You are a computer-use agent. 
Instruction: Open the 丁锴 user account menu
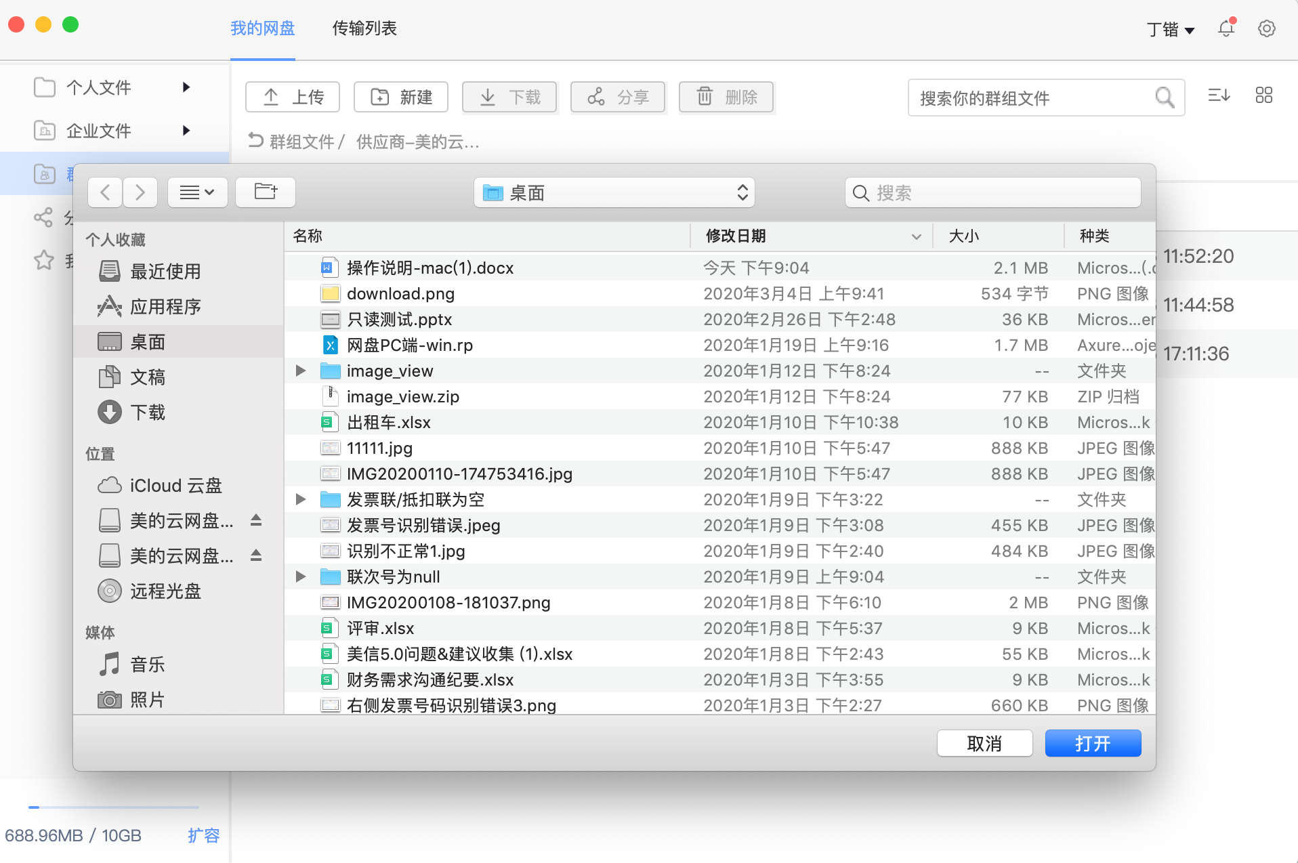[x=1170, y=29]
